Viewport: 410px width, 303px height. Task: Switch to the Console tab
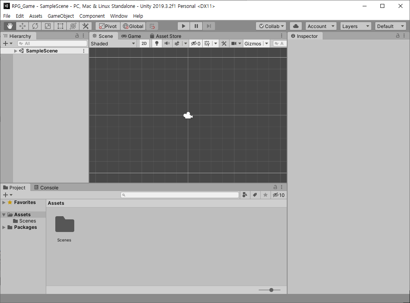point(46,187)
